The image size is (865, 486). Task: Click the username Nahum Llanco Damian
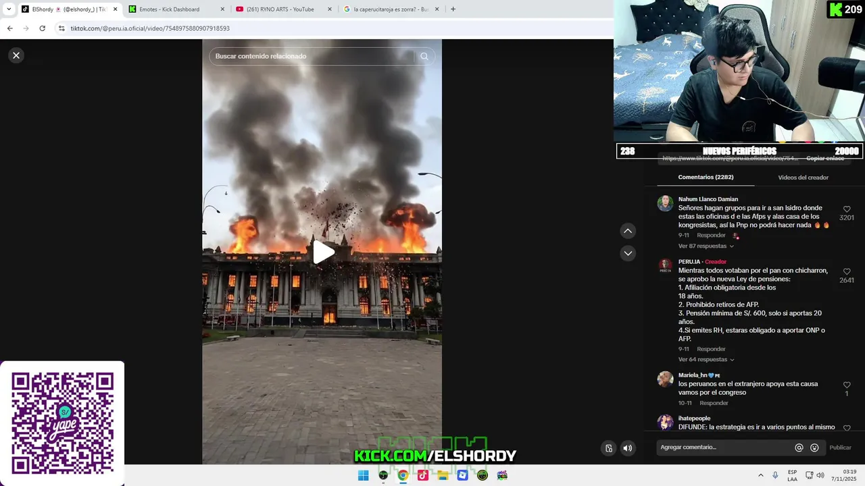point(708,199)
